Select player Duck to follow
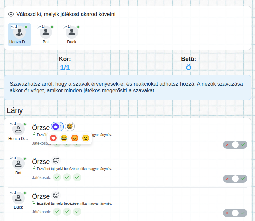Screen dimensions: 255x221 point(72,34)
